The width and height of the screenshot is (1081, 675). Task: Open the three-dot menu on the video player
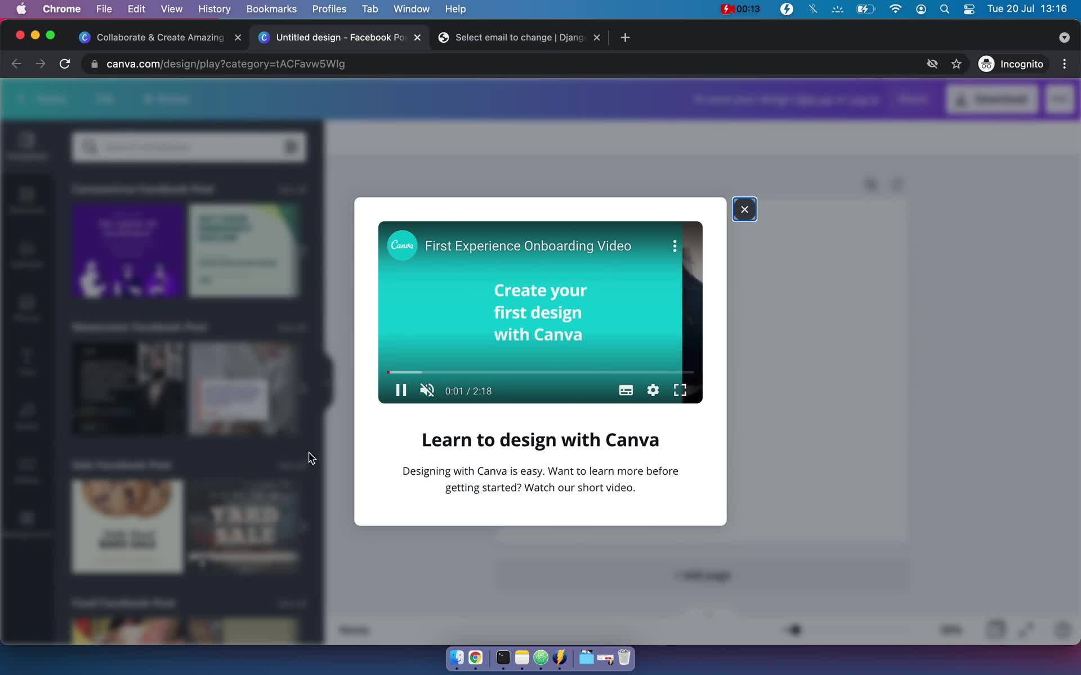pos(674,246)
